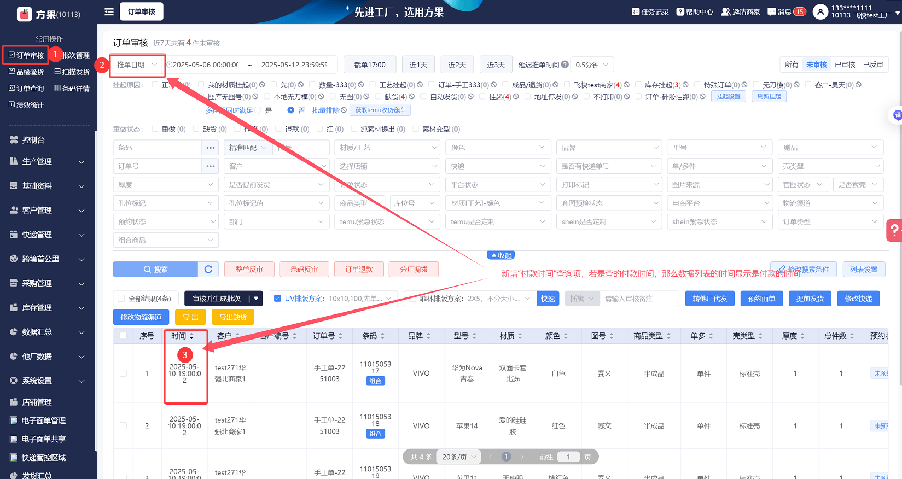Toggle the sidebar with the hamburger icon
This screenshot has width=902, height=479.
109,11
